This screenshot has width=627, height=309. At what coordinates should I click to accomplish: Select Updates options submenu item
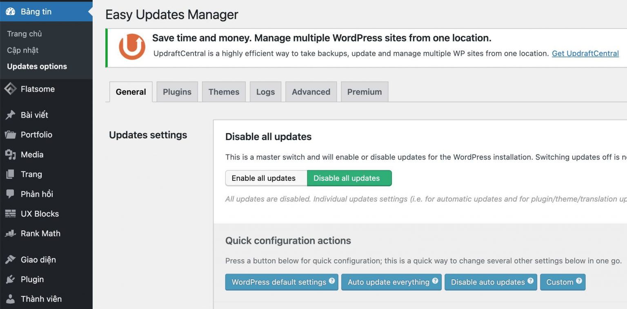(x=37, y=66)
